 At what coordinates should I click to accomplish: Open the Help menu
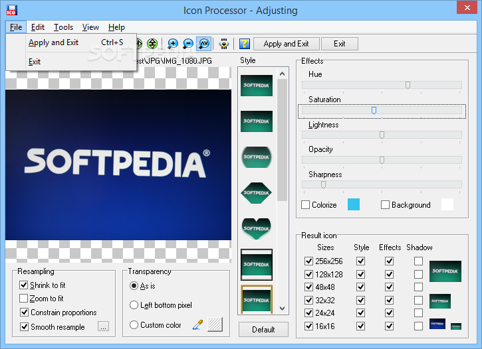(x=116, y=27)
